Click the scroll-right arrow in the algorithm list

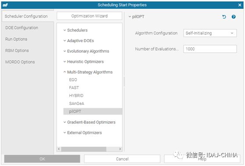120,149
